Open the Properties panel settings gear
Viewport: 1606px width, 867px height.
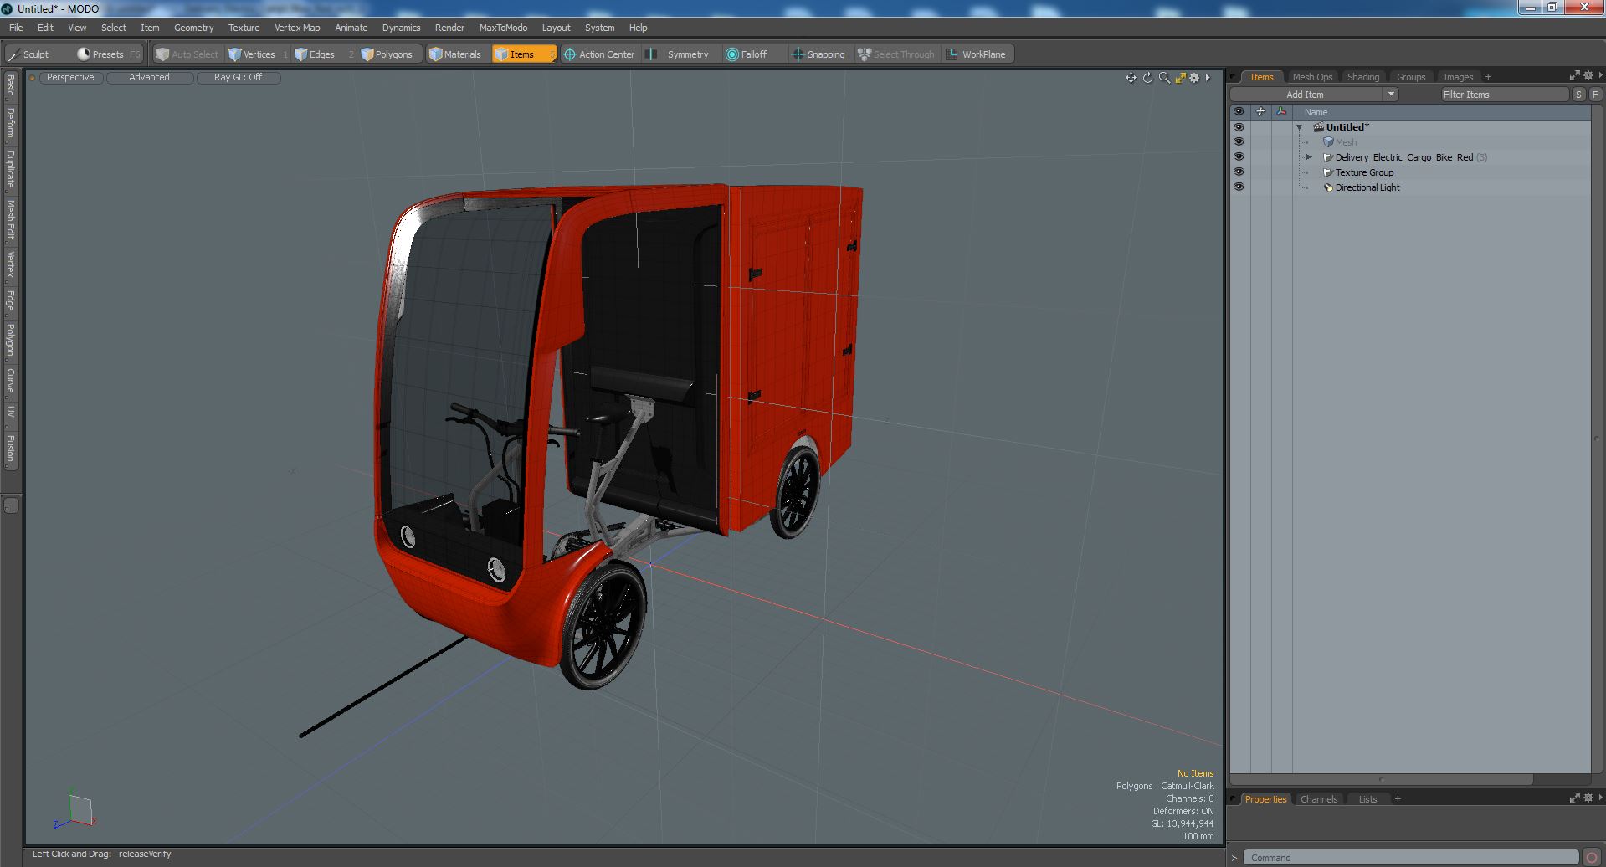[x=1588, y=798]
